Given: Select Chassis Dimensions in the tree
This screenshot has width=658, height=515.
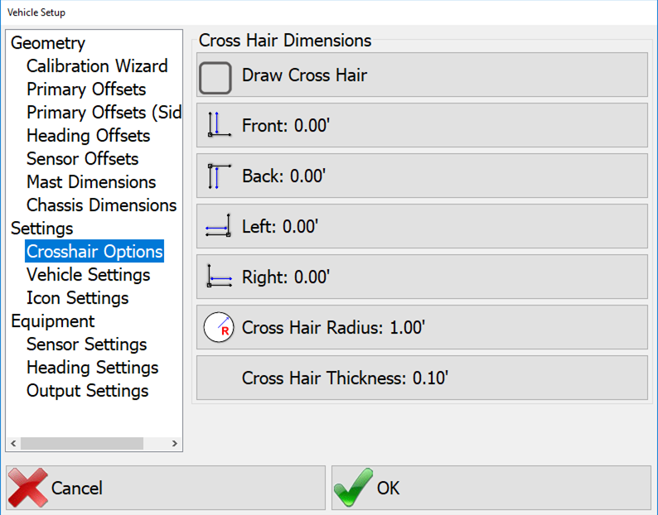Looking at the screenshot, I should click(x=102, y=205).
